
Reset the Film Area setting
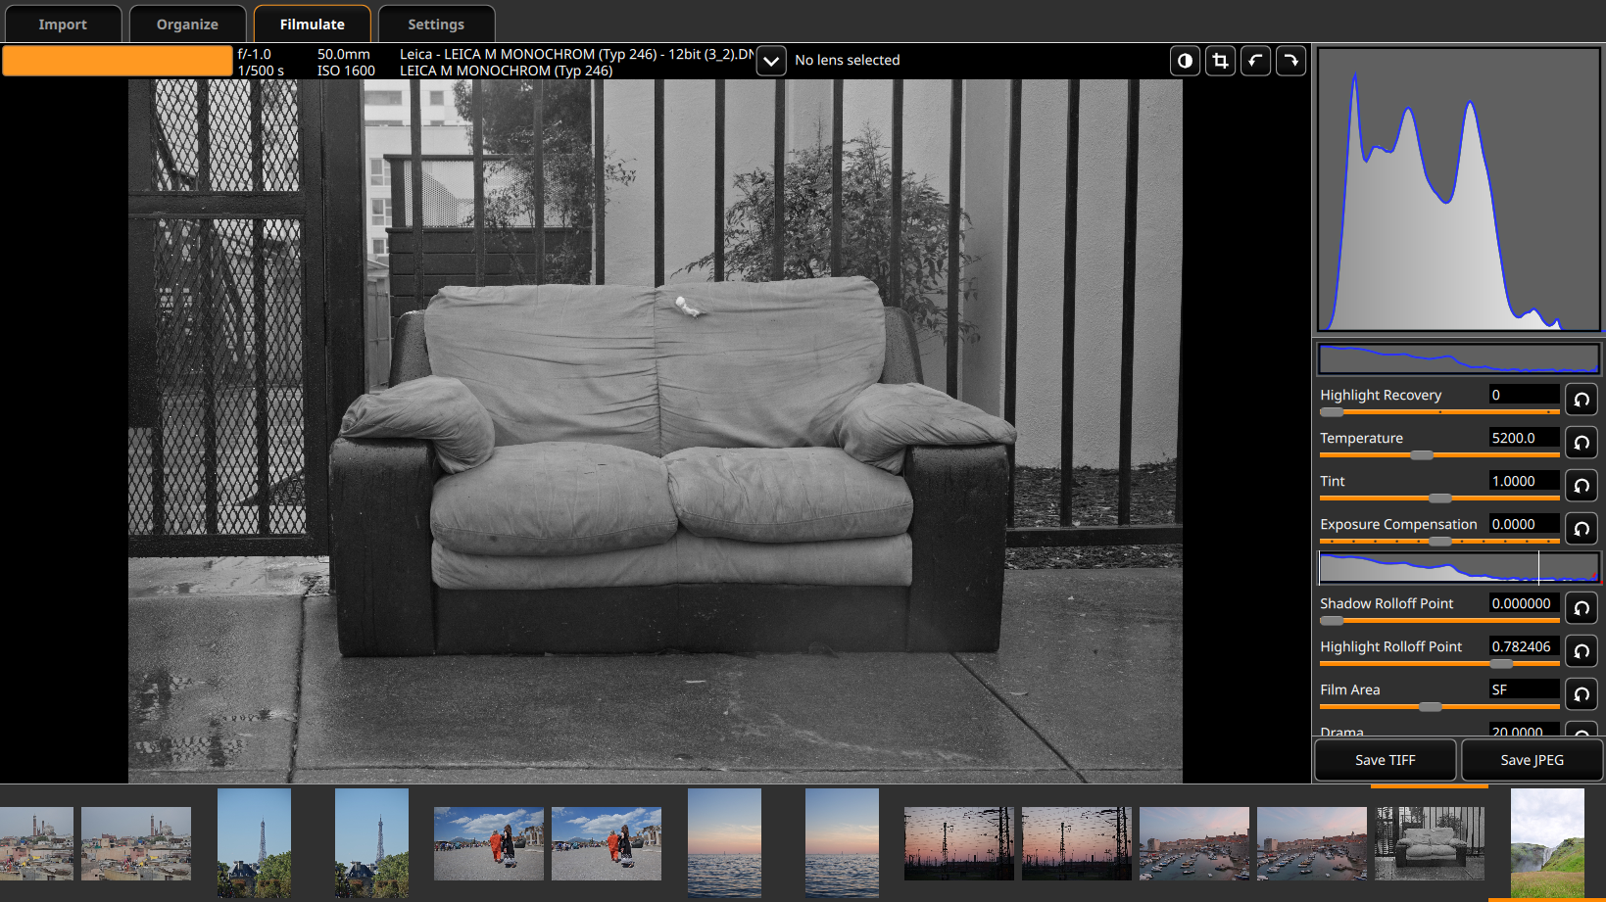coord(1581,694)
